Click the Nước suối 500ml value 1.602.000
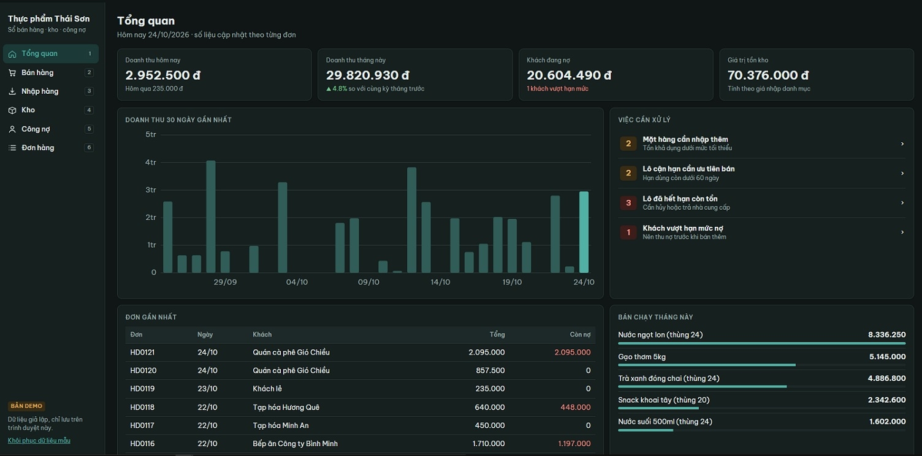922x456 pixels. click(887, 422)
